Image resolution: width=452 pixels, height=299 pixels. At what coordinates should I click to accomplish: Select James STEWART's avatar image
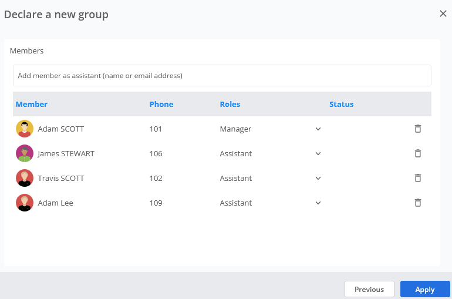click(25, 153)
